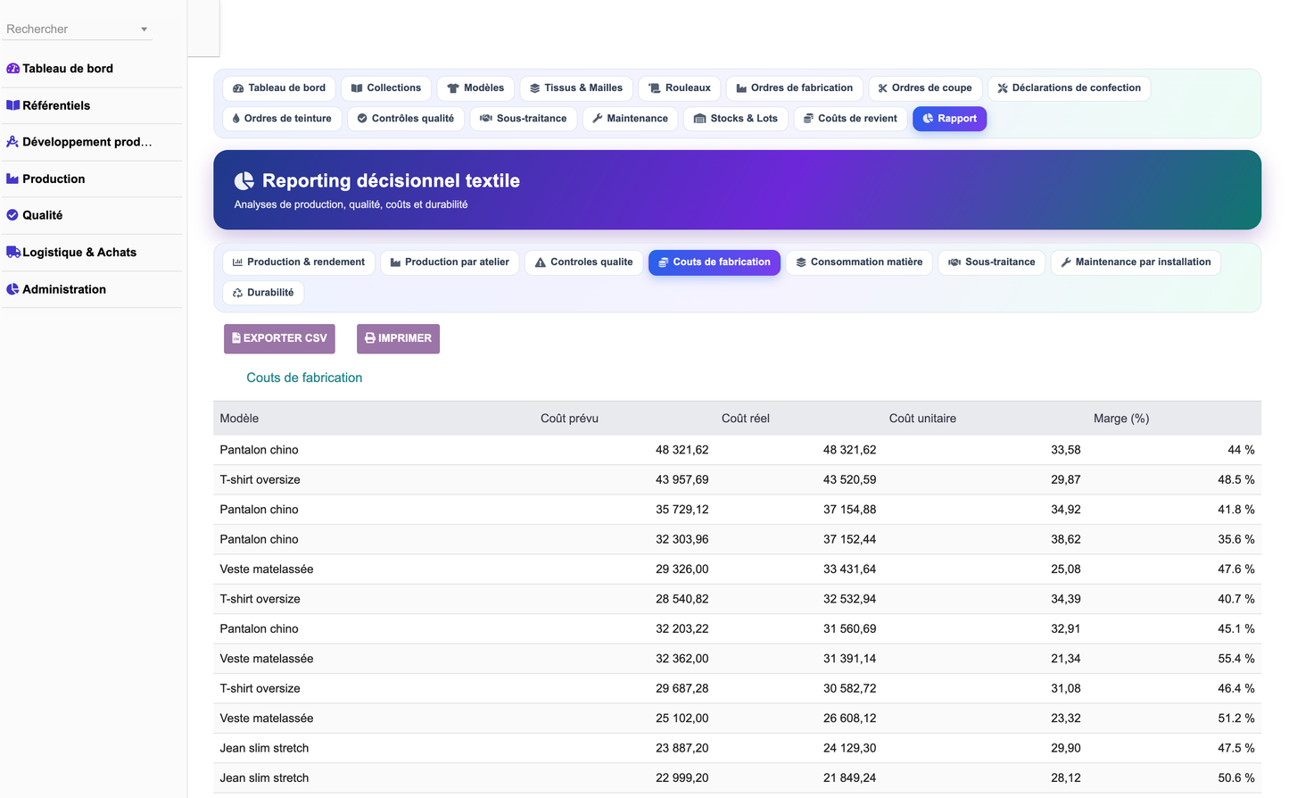1289x798 pixels.
Task: Click the Qualité checkmark icon in sidebar
Action: (12, 215)
